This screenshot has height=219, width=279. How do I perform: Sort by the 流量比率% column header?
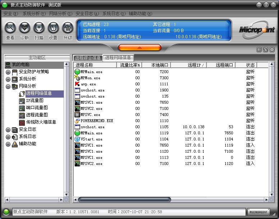tap(129, 65)
